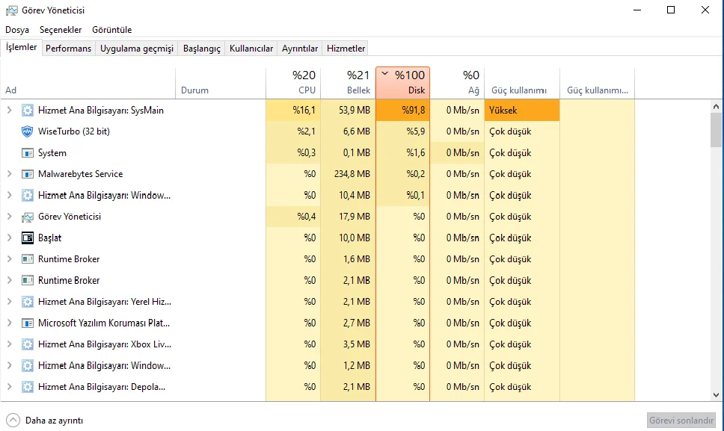The width and height of the screenshot is (724, 431).
Task: Expand the Malwarebytes Service row
Action: click(x=10, y=174)
